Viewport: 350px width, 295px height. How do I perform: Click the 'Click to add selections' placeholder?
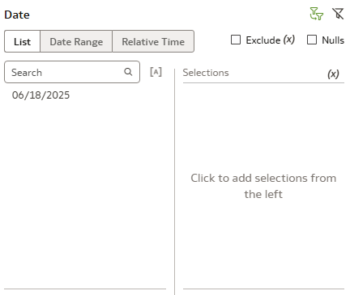[263, 186]
